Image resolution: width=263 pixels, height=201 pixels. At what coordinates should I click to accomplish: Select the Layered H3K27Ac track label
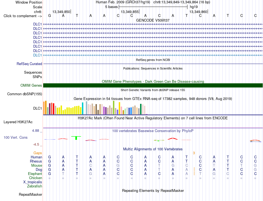pyautogui.click(x=18, y=122)
